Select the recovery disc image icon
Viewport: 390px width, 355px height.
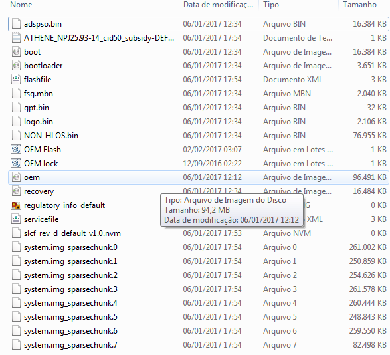tap(16, 191)
